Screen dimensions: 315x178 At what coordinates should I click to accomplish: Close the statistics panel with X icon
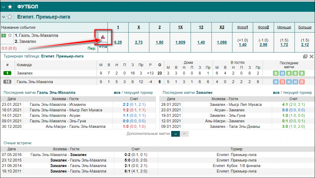click(x=311, y=56)
